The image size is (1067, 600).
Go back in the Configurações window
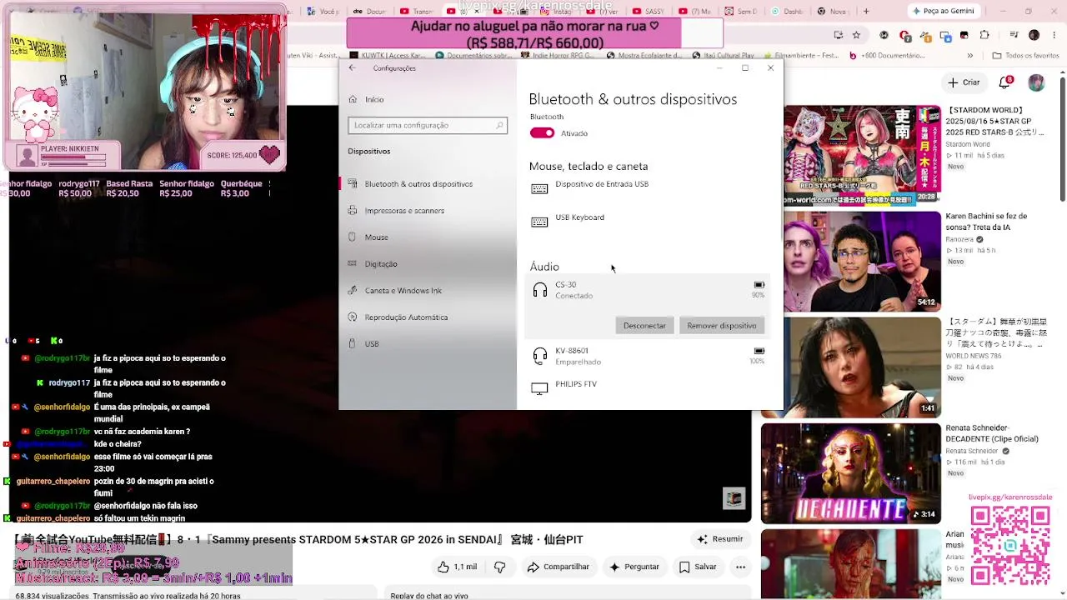pyautogui.click(x=352, y=68)
